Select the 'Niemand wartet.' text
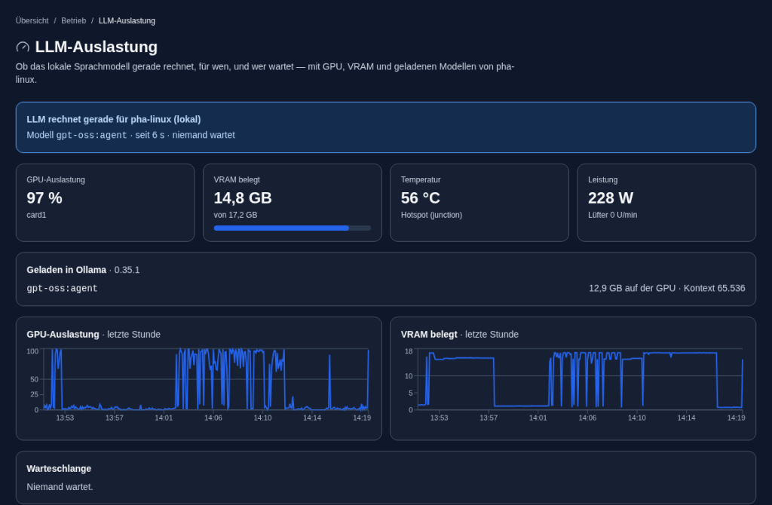Screen dimensions: 772x505 pyautogui.click(x=60, y=487)
